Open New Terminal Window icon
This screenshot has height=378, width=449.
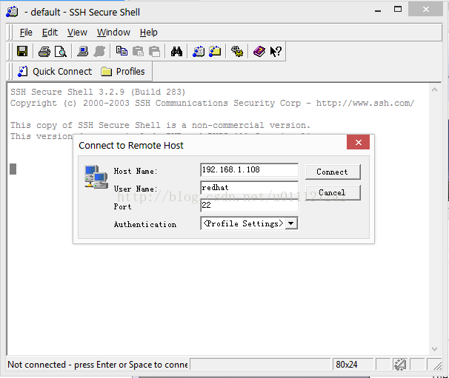(199, 52)
